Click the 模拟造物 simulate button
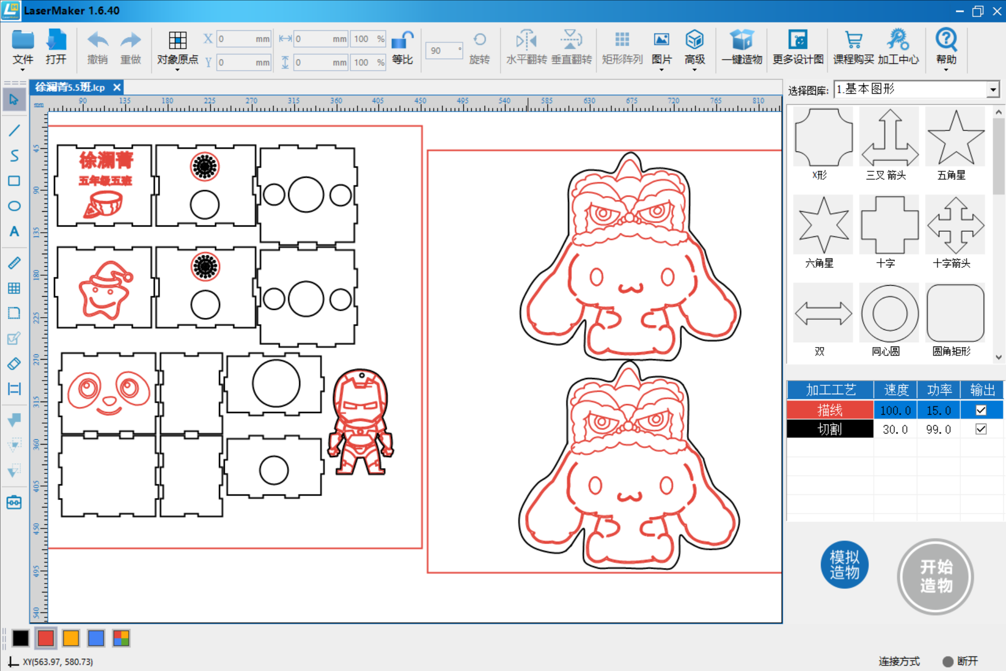The image size is (1006, 671). pyautogui.click(x=844, y=565)
